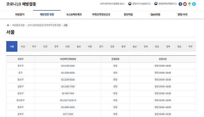Open the YouTube icon link

point(185,4)
